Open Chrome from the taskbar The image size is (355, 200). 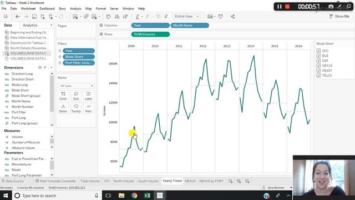click(134, 196)
